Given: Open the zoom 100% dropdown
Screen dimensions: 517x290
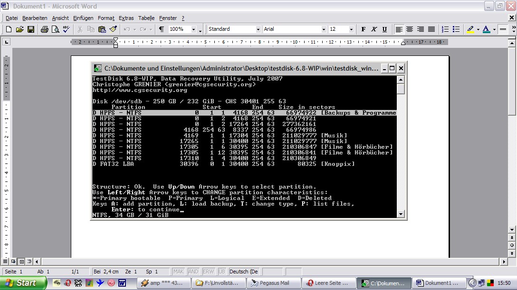Looking at the screenshot, I should point(193,29).
